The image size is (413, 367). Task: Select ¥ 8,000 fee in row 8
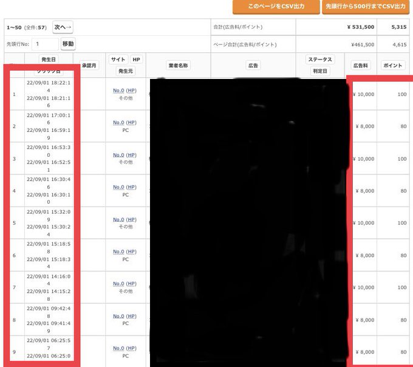[x=365, y=320]
